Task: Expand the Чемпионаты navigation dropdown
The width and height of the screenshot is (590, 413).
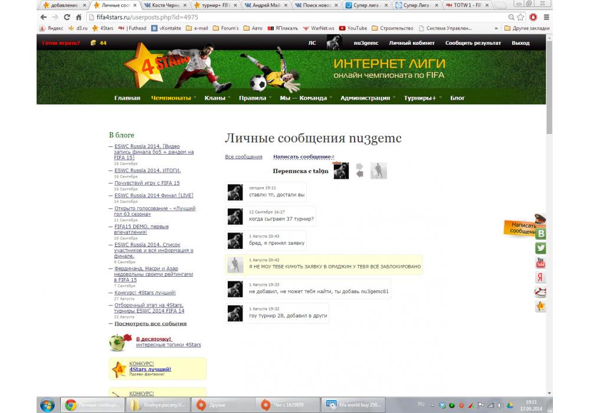Action: pyautogui.click(x=173, y=98)
